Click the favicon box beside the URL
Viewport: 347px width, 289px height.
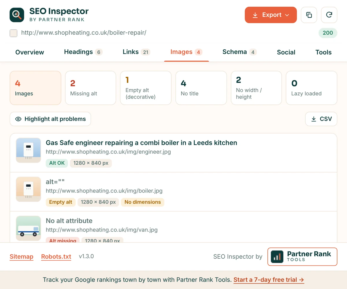click(x=13, y=33)
